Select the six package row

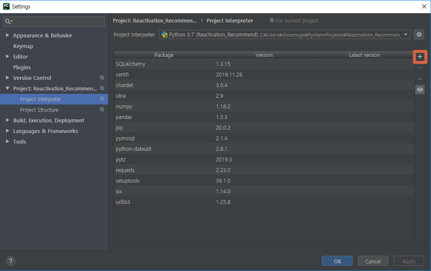264,191
